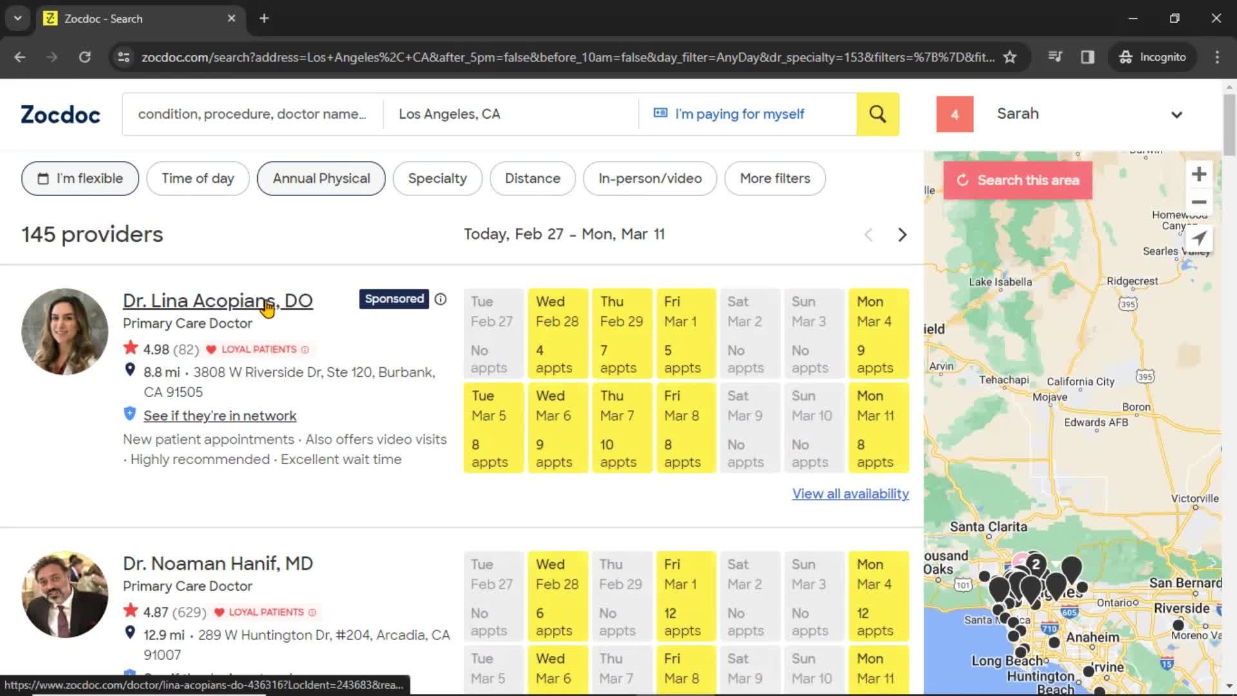Select Noaman Hanif Mon Mar 4 12 appts

879,596
